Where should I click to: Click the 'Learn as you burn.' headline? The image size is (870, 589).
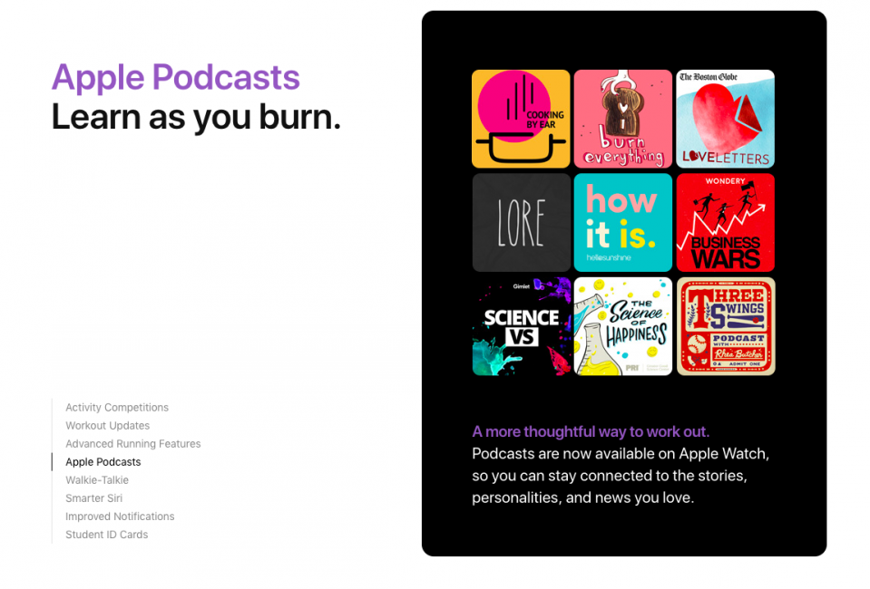pyautogui.click(x=196, y=118)
